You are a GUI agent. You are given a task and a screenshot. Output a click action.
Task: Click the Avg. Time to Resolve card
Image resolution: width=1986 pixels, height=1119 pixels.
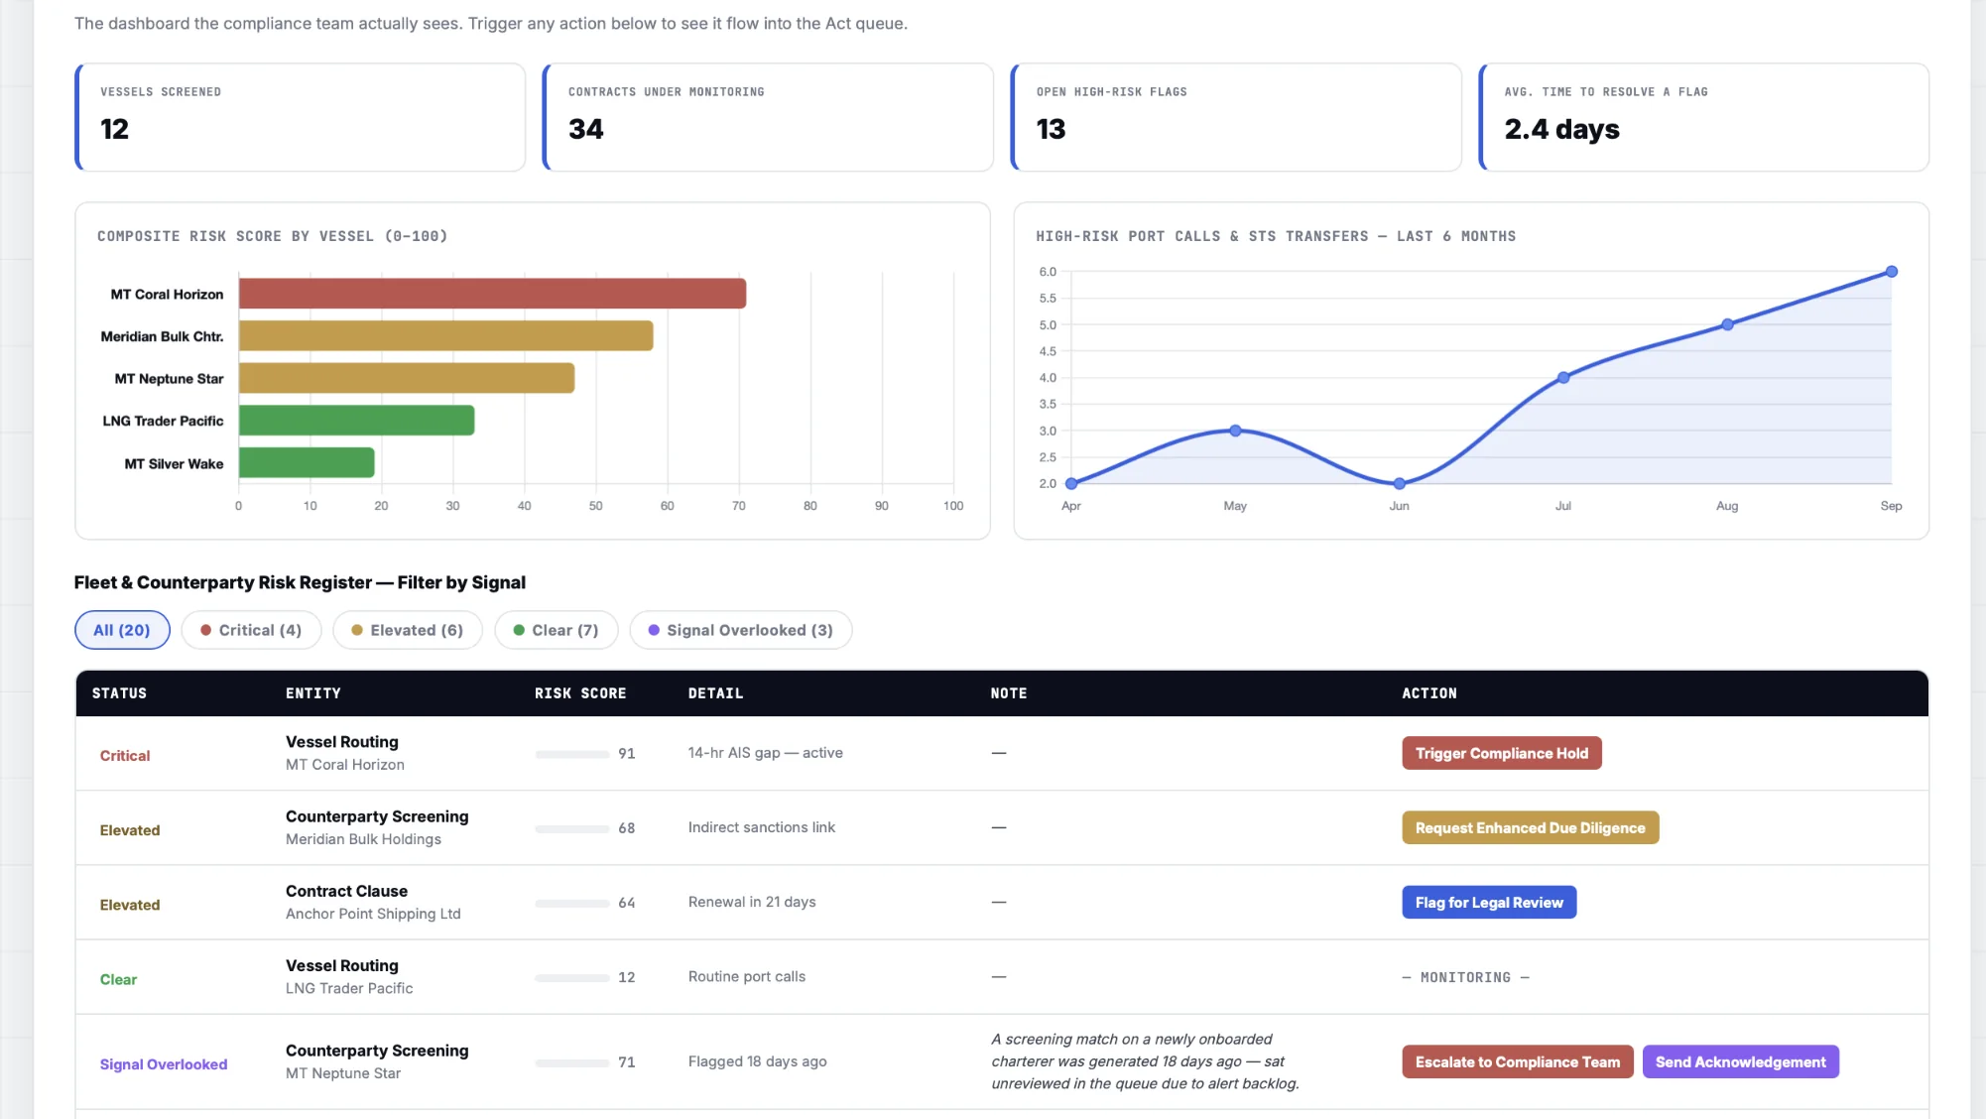pos(1704,117)
